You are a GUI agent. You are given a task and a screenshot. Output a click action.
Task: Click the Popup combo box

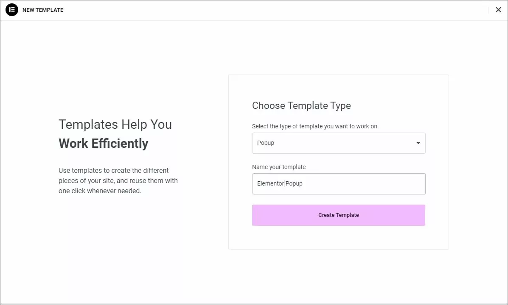[x=339, y=143]
